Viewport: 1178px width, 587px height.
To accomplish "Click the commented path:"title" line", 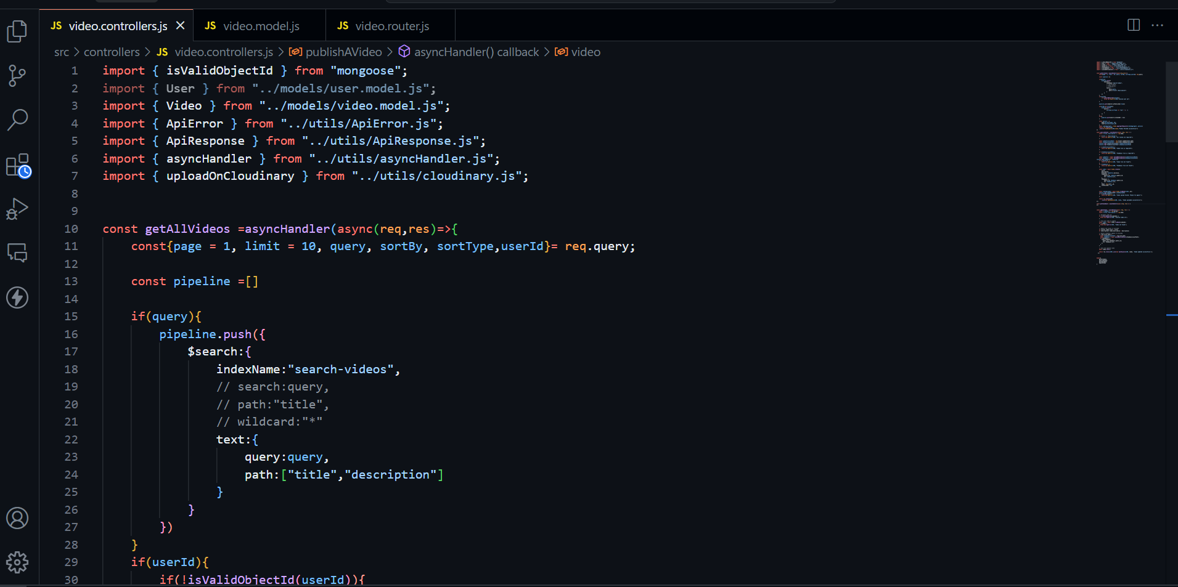I will point(272,405).
